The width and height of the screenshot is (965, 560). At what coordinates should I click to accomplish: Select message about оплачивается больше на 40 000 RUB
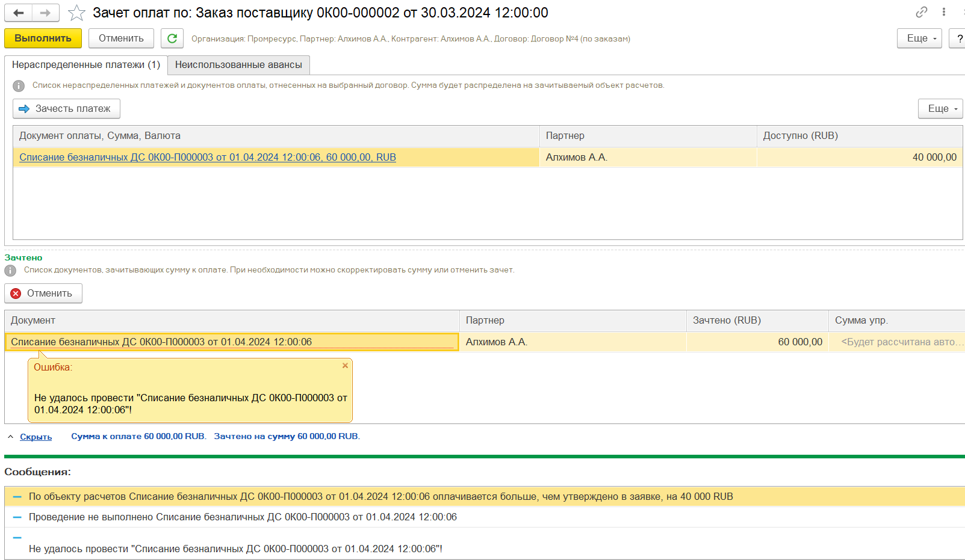[485, 496]
